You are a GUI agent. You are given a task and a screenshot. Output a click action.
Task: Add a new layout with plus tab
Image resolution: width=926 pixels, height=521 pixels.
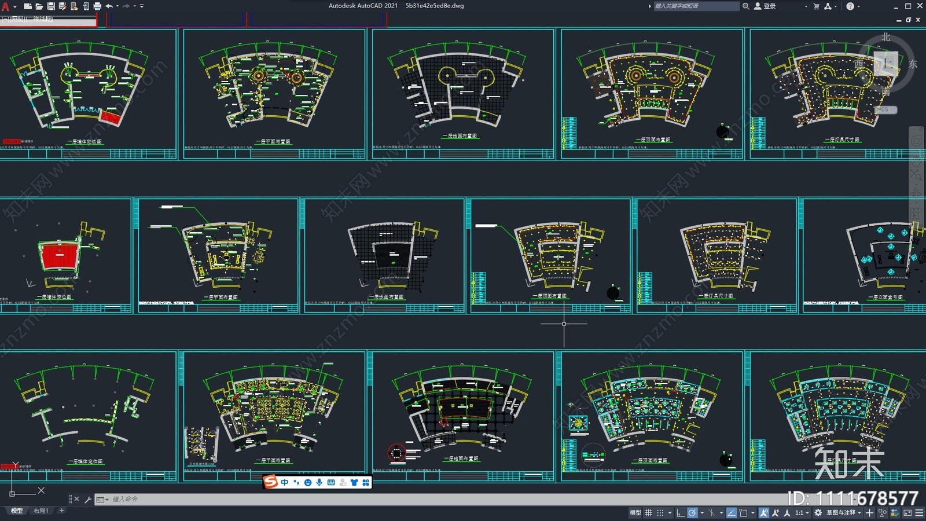click(x=61, y=511)
